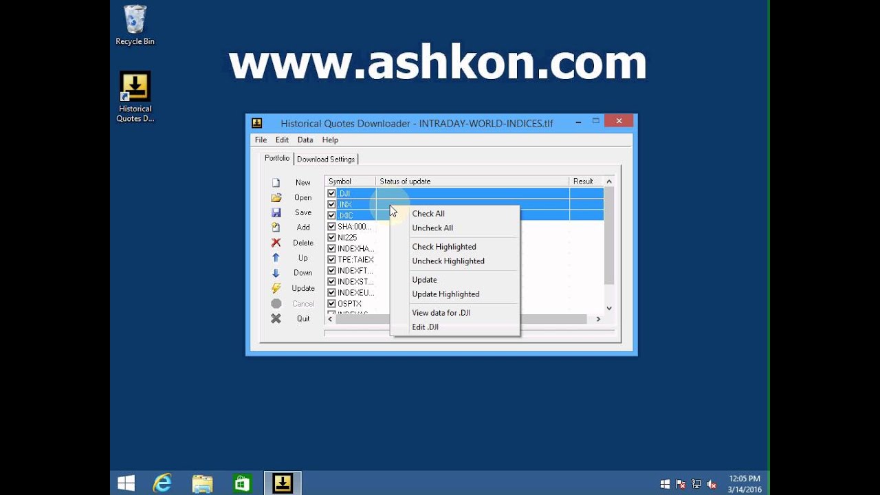Select Edit .DJI in the context menu
This screenshot has height=495, width=880.
pyautogui.click(x=425, y=327)
